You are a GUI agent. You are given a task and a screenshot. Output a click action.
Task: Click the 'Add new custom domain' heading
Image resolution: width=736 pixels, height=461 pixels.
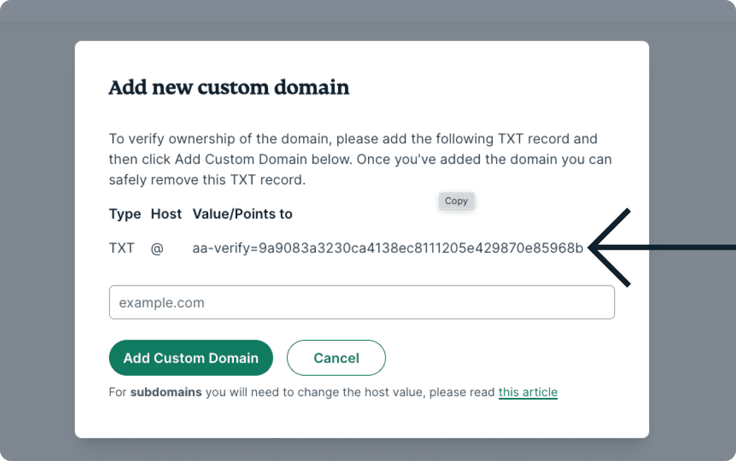click(228, 88)
